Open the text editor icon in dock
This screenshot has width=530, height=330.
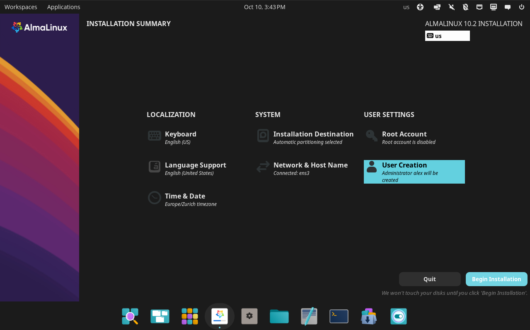click(x=309, y=316)
